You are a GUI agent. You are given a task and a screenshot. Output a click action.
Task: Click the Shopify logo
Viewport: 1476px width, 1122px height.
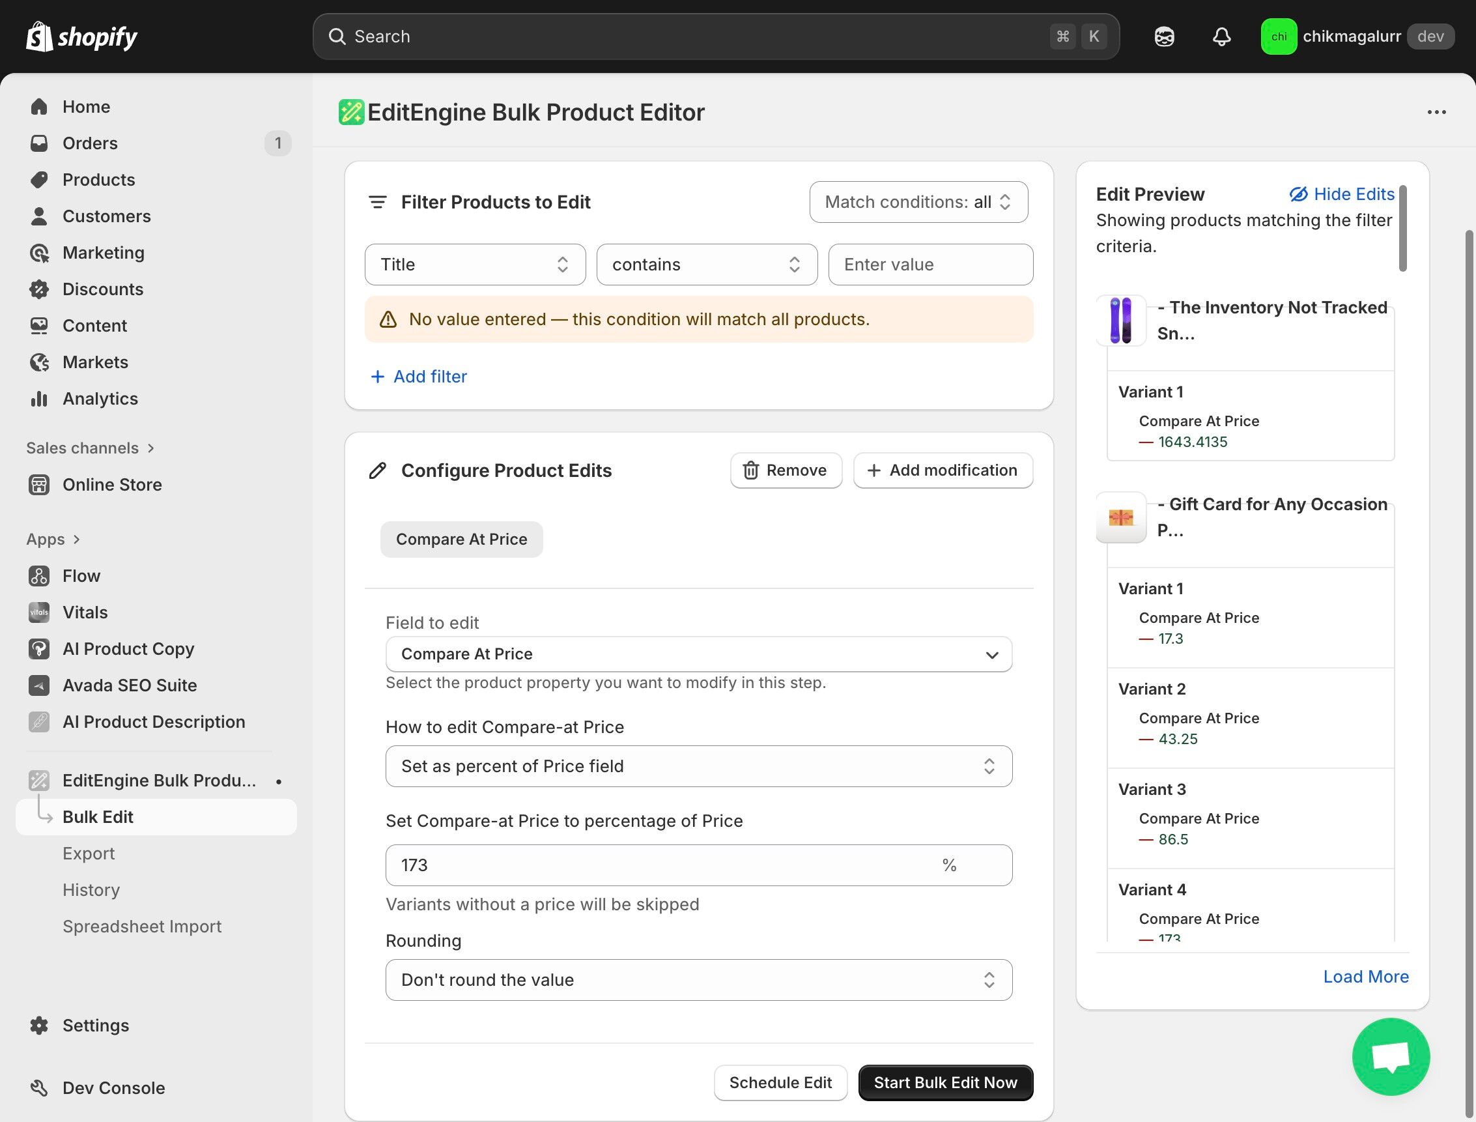click(x=81, y=36)
